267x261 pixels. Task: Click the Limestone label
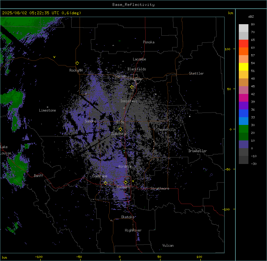pos(47,110)
